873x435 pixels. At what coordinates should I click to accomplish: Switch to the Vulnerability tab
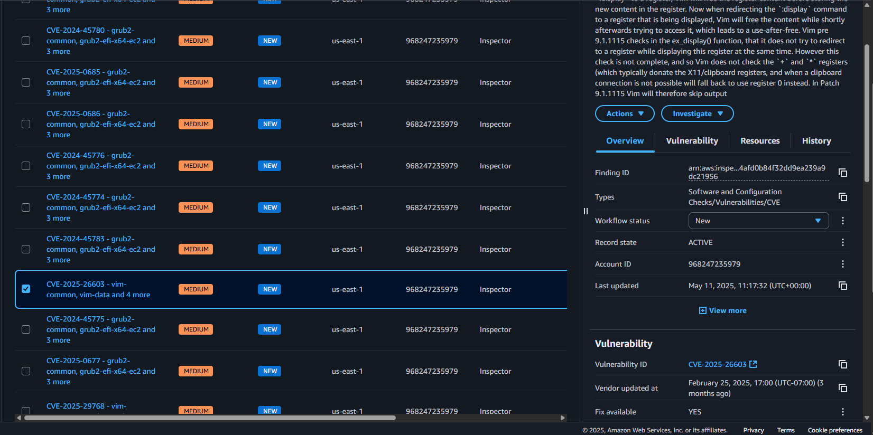click(x=692, y=141)
